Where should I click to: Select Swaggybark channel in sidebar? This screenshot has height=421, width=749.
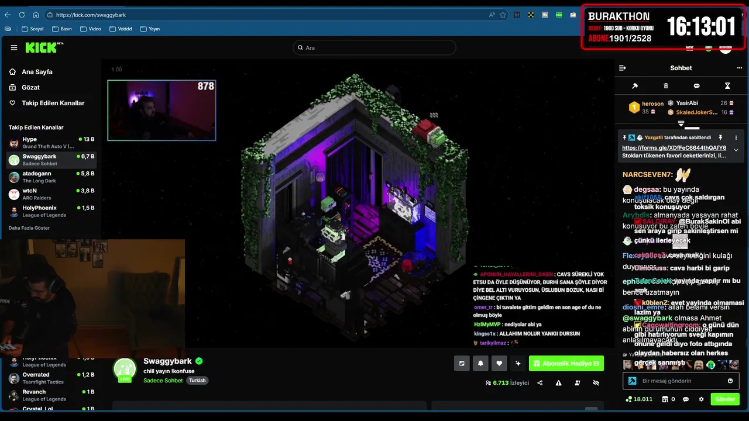51,160
